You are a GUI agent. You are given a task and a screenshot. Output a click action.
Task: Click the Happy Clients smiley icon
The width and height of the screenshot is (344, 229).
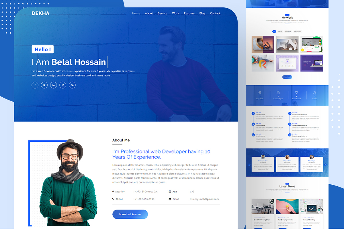coord(260,93)
